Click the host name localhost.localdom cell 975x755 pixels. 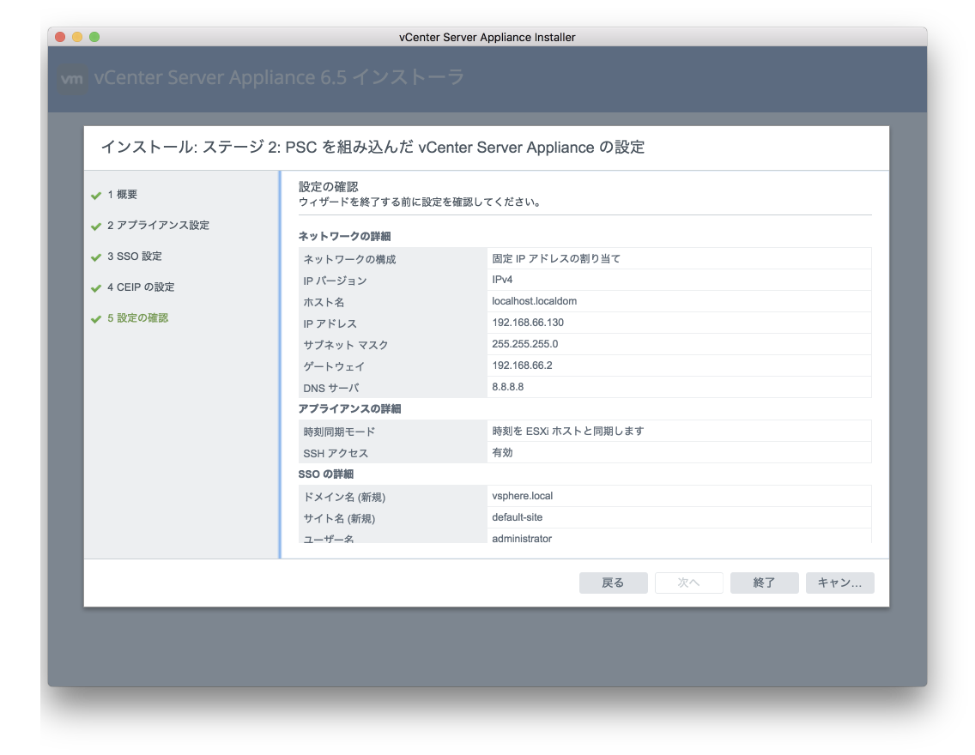click(x=534, y=301)
